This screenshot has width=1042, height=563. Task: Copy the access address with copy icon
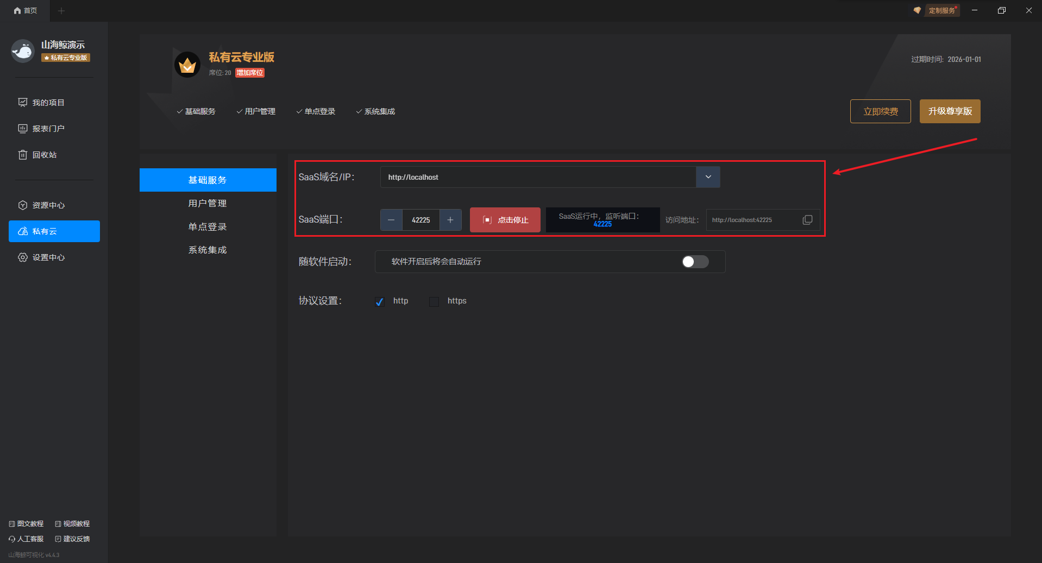[x=807, y=220]
